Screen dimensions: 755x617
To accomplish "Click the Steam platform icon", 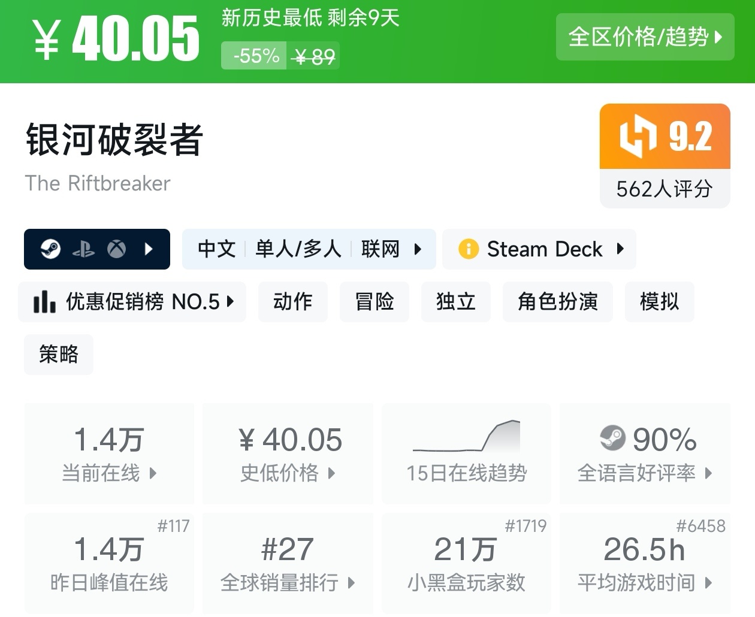I will coord(51,249).
